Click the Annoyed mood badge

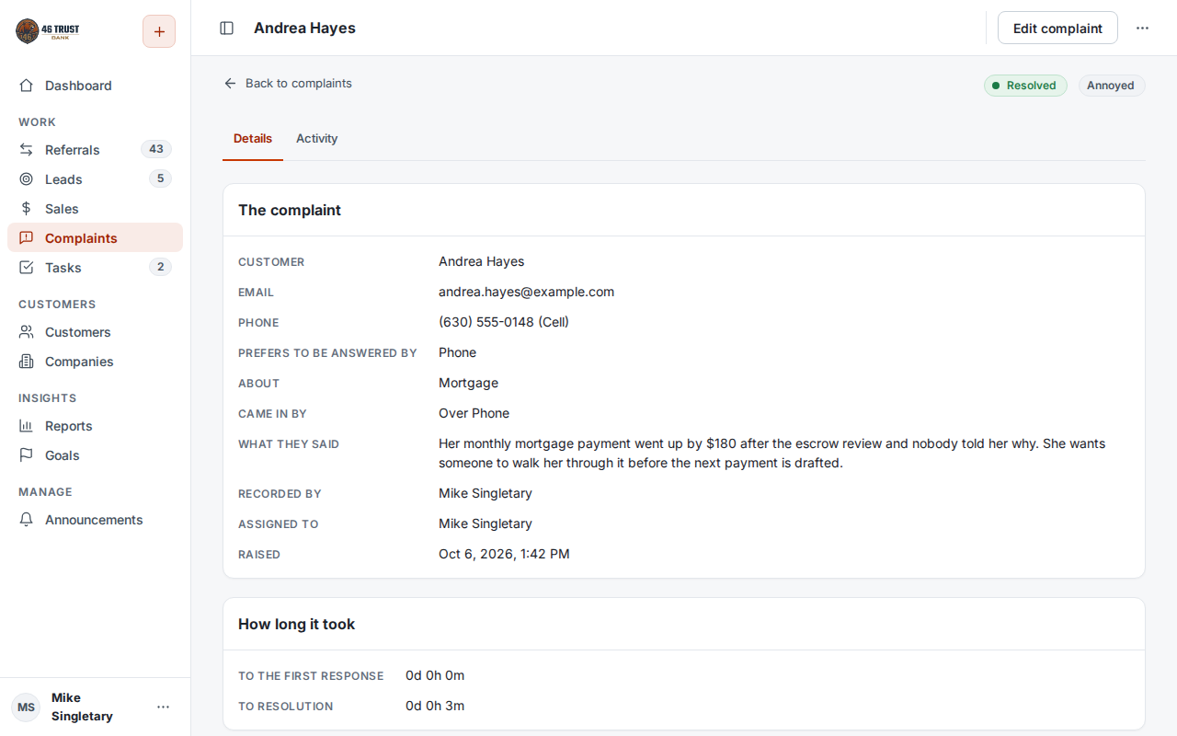(1111, 86)
